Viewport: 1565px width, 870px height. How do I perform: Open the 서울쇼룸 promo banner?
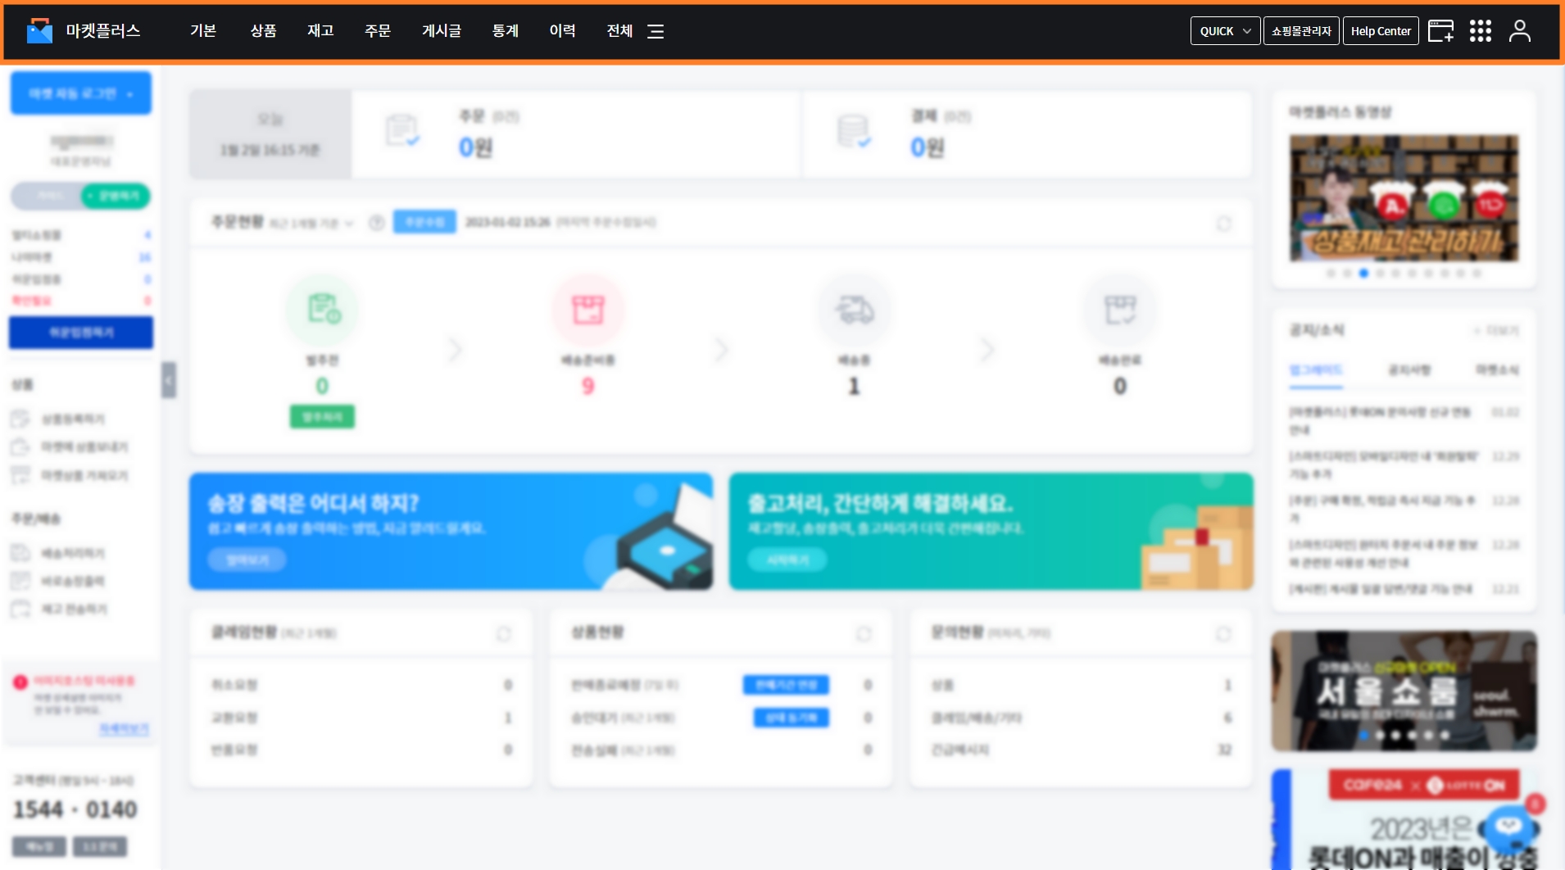tap(1404, 691)
